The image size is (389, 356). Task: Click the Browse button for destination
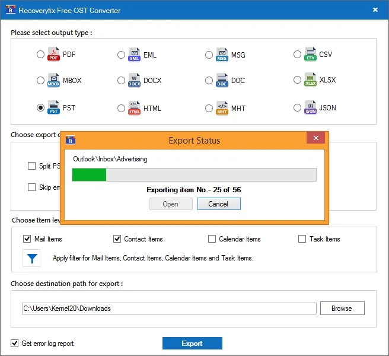(342, 308)
